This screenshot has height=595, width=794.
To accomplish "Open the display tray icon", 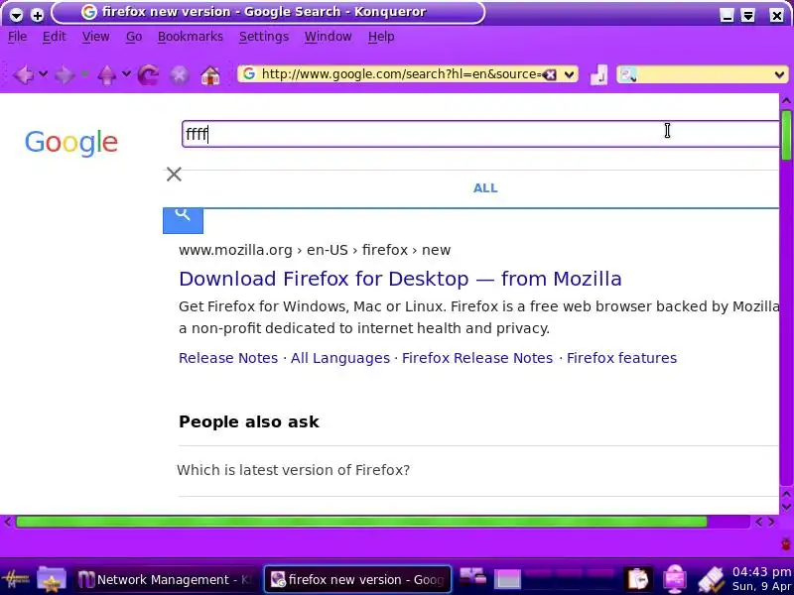I will pyautogui.click(x=675, y=579).
